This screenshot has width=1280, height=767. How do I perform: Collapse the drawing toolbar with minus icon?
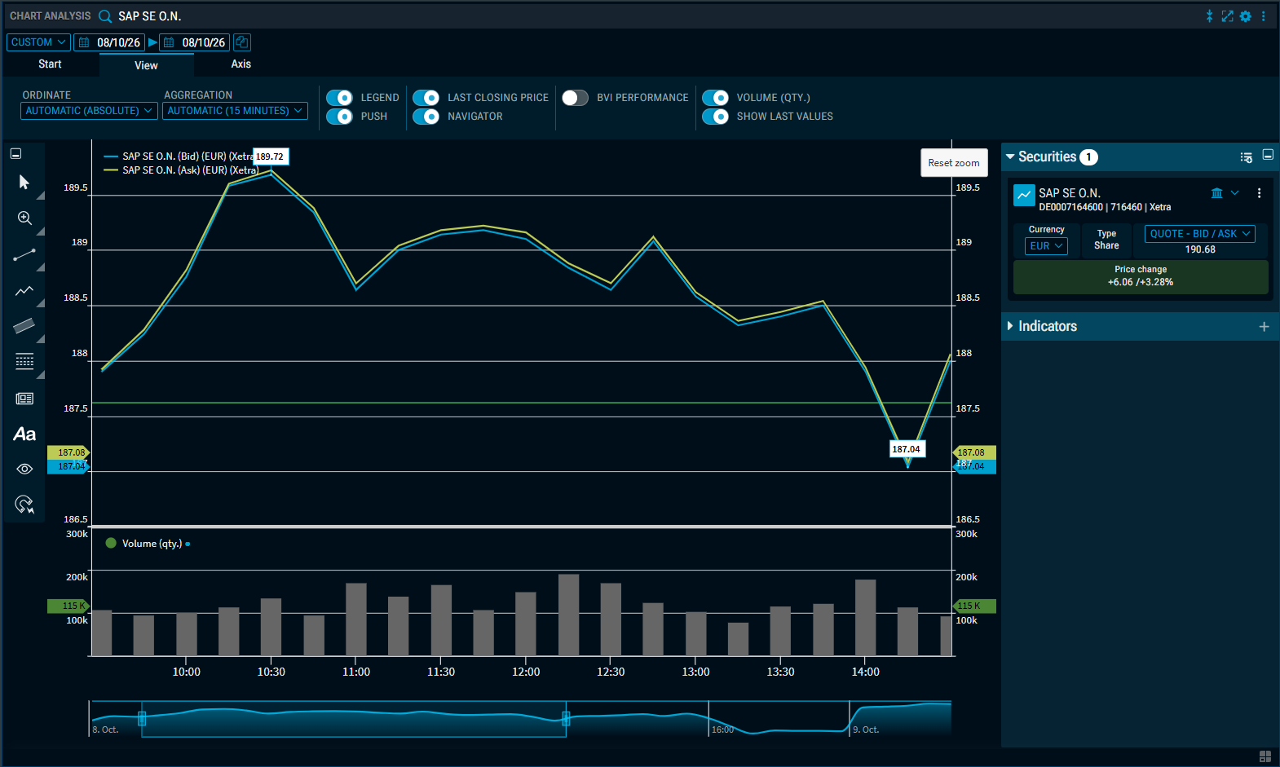coord(15,153)
